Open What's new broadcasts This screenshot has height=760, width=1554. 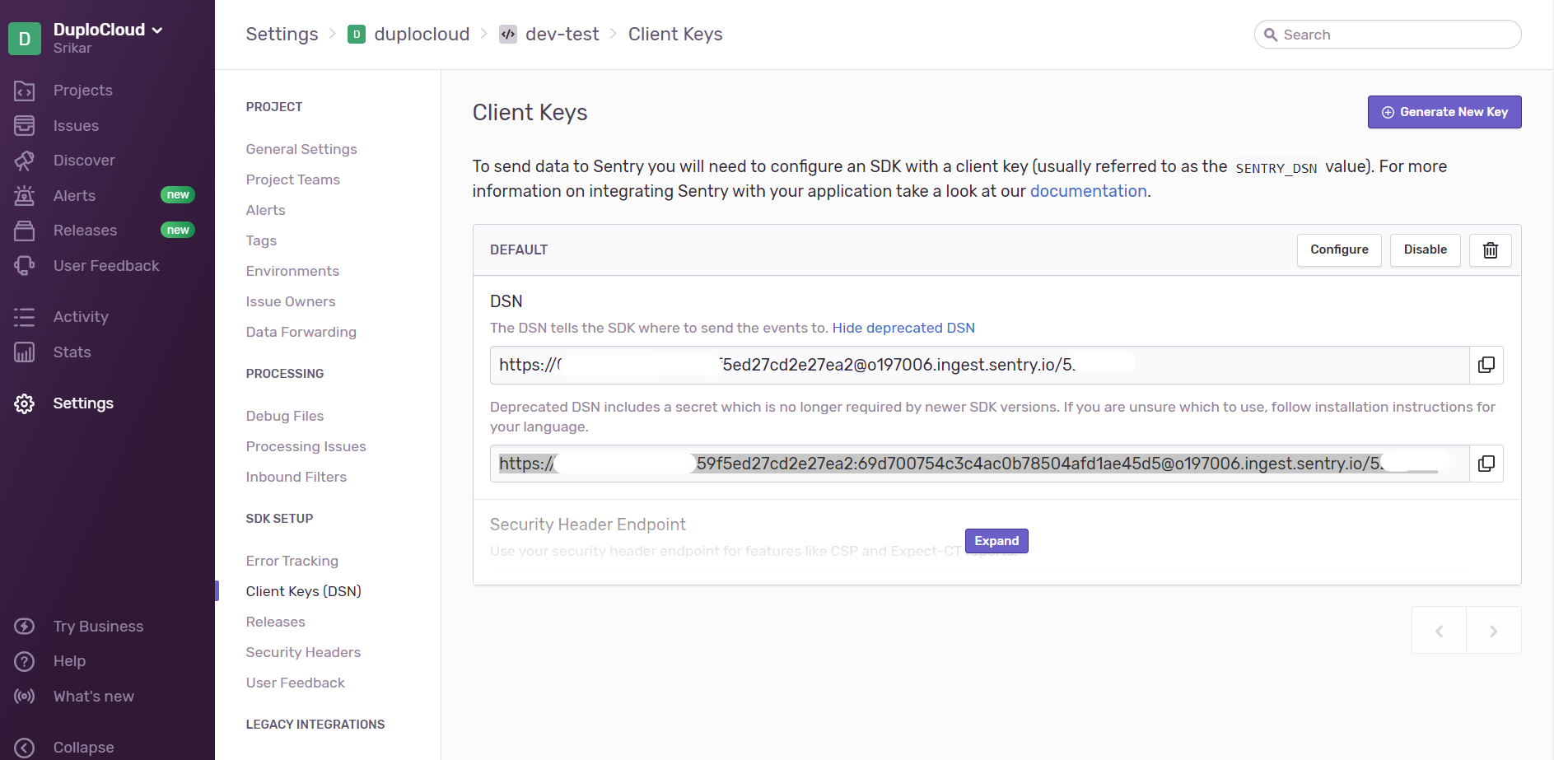pos(93,697)
